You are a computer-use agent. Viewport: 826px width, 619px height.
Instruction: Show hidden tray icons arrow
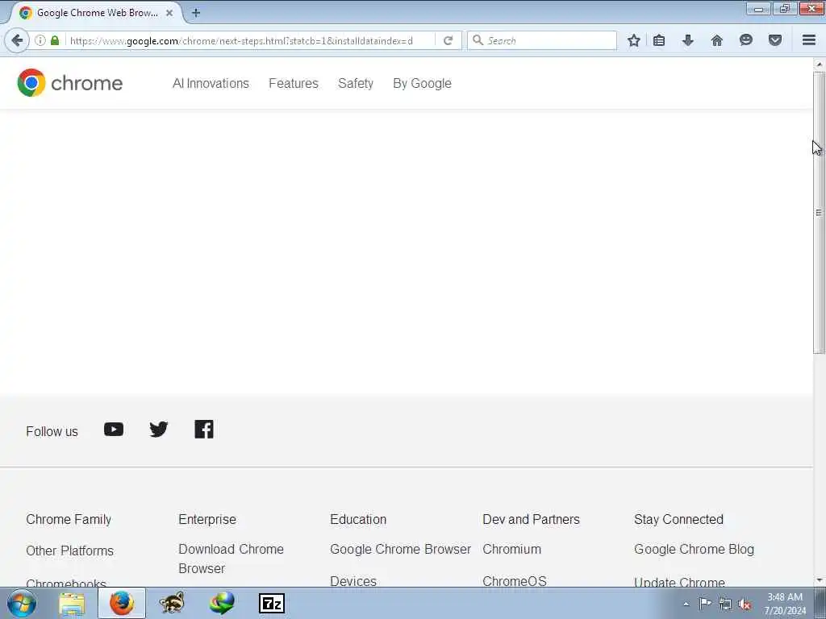pos(686,604)
